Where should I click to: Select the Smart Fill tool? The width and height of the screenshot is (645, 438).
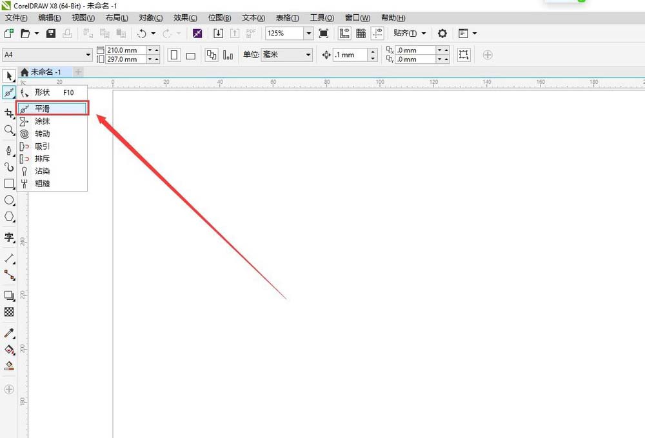(x=9, y=366)
